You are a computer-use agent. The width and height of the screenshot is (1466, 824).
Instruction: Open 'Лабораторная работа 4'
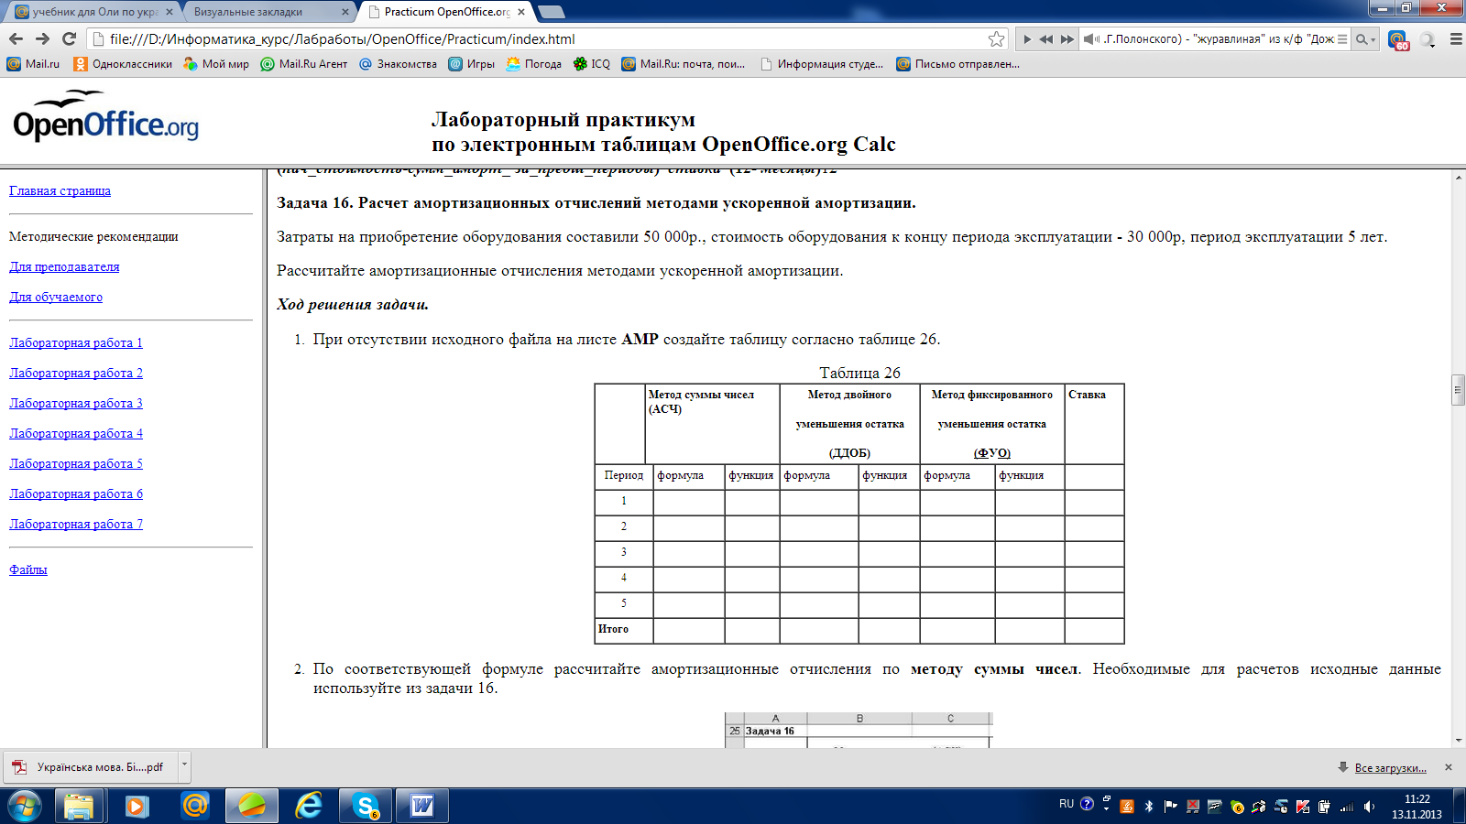tap(76, 433)
